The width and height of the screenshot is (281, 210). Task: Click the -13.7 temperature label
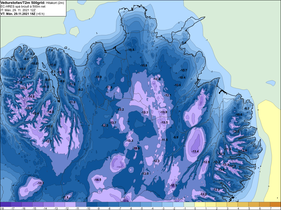[113, 123]
